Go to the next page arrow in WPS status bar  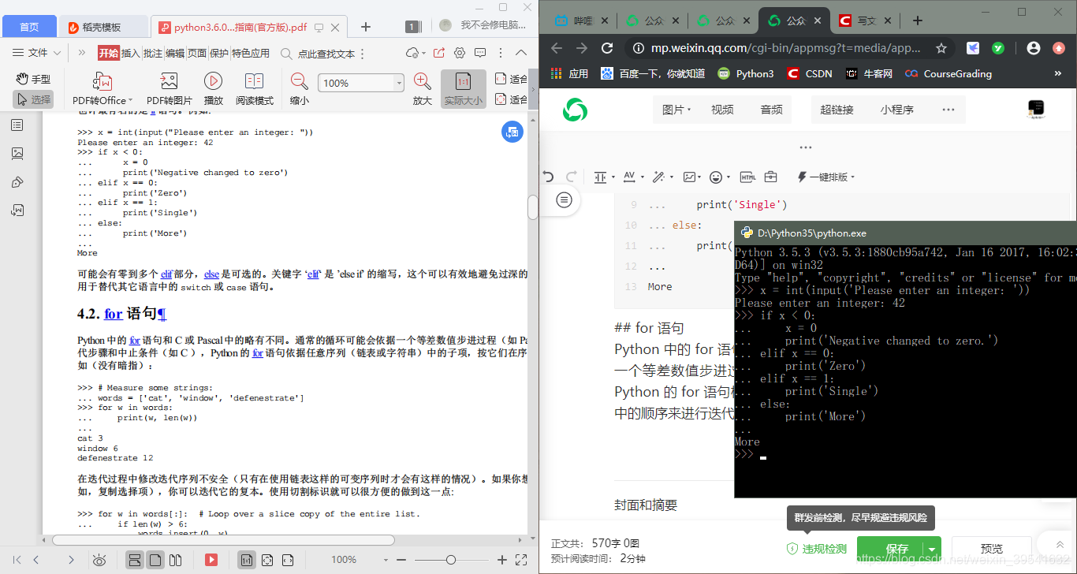(71, 560)
